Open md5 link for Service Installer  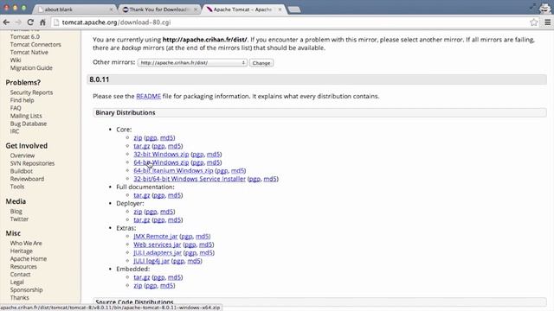click(x=270, y=179)
